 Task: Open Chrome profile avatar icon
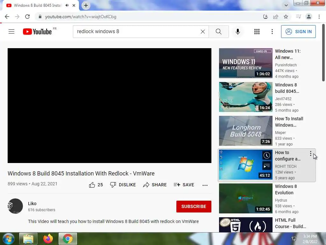[x=309, y=17]
